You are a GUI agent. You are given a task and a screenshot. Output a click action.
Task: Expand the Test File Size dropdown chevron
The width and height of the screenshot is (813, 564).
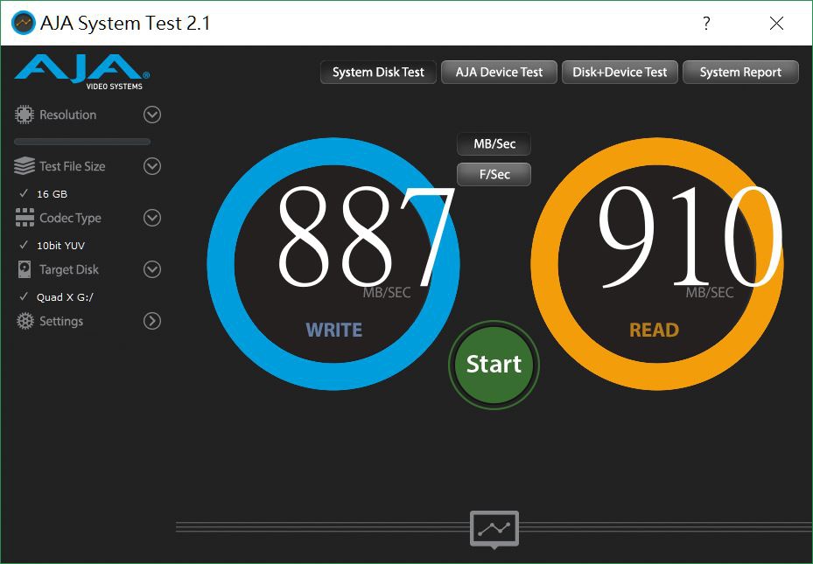[x=152, y=166]
